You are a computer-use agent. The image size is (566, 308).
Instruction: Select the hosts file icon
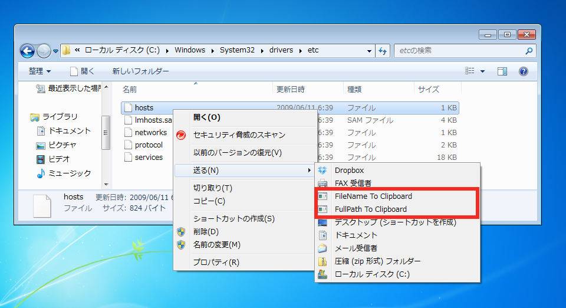point(128,107)
